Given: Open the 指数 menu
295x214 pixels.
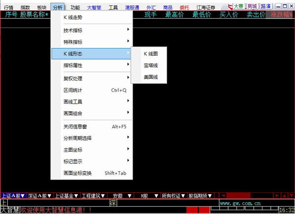Looking at the screenshot, I should pos(25,7).
